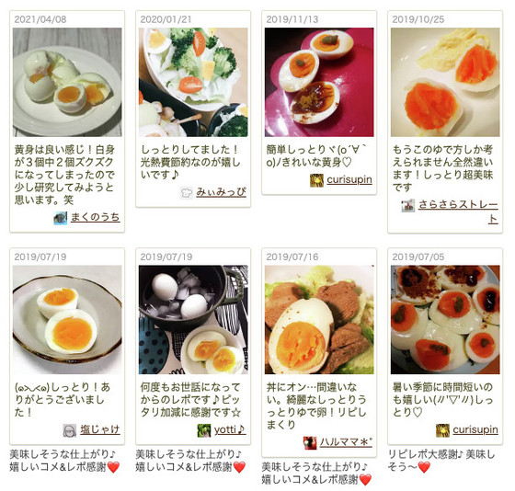Open the 塩じゃけ profile link

[100, 429]
